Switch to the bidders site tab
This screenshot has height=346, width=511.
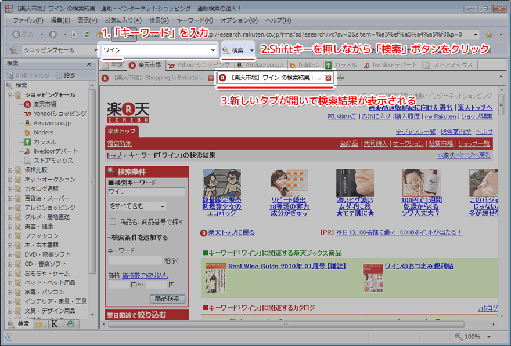pos(304,65)
